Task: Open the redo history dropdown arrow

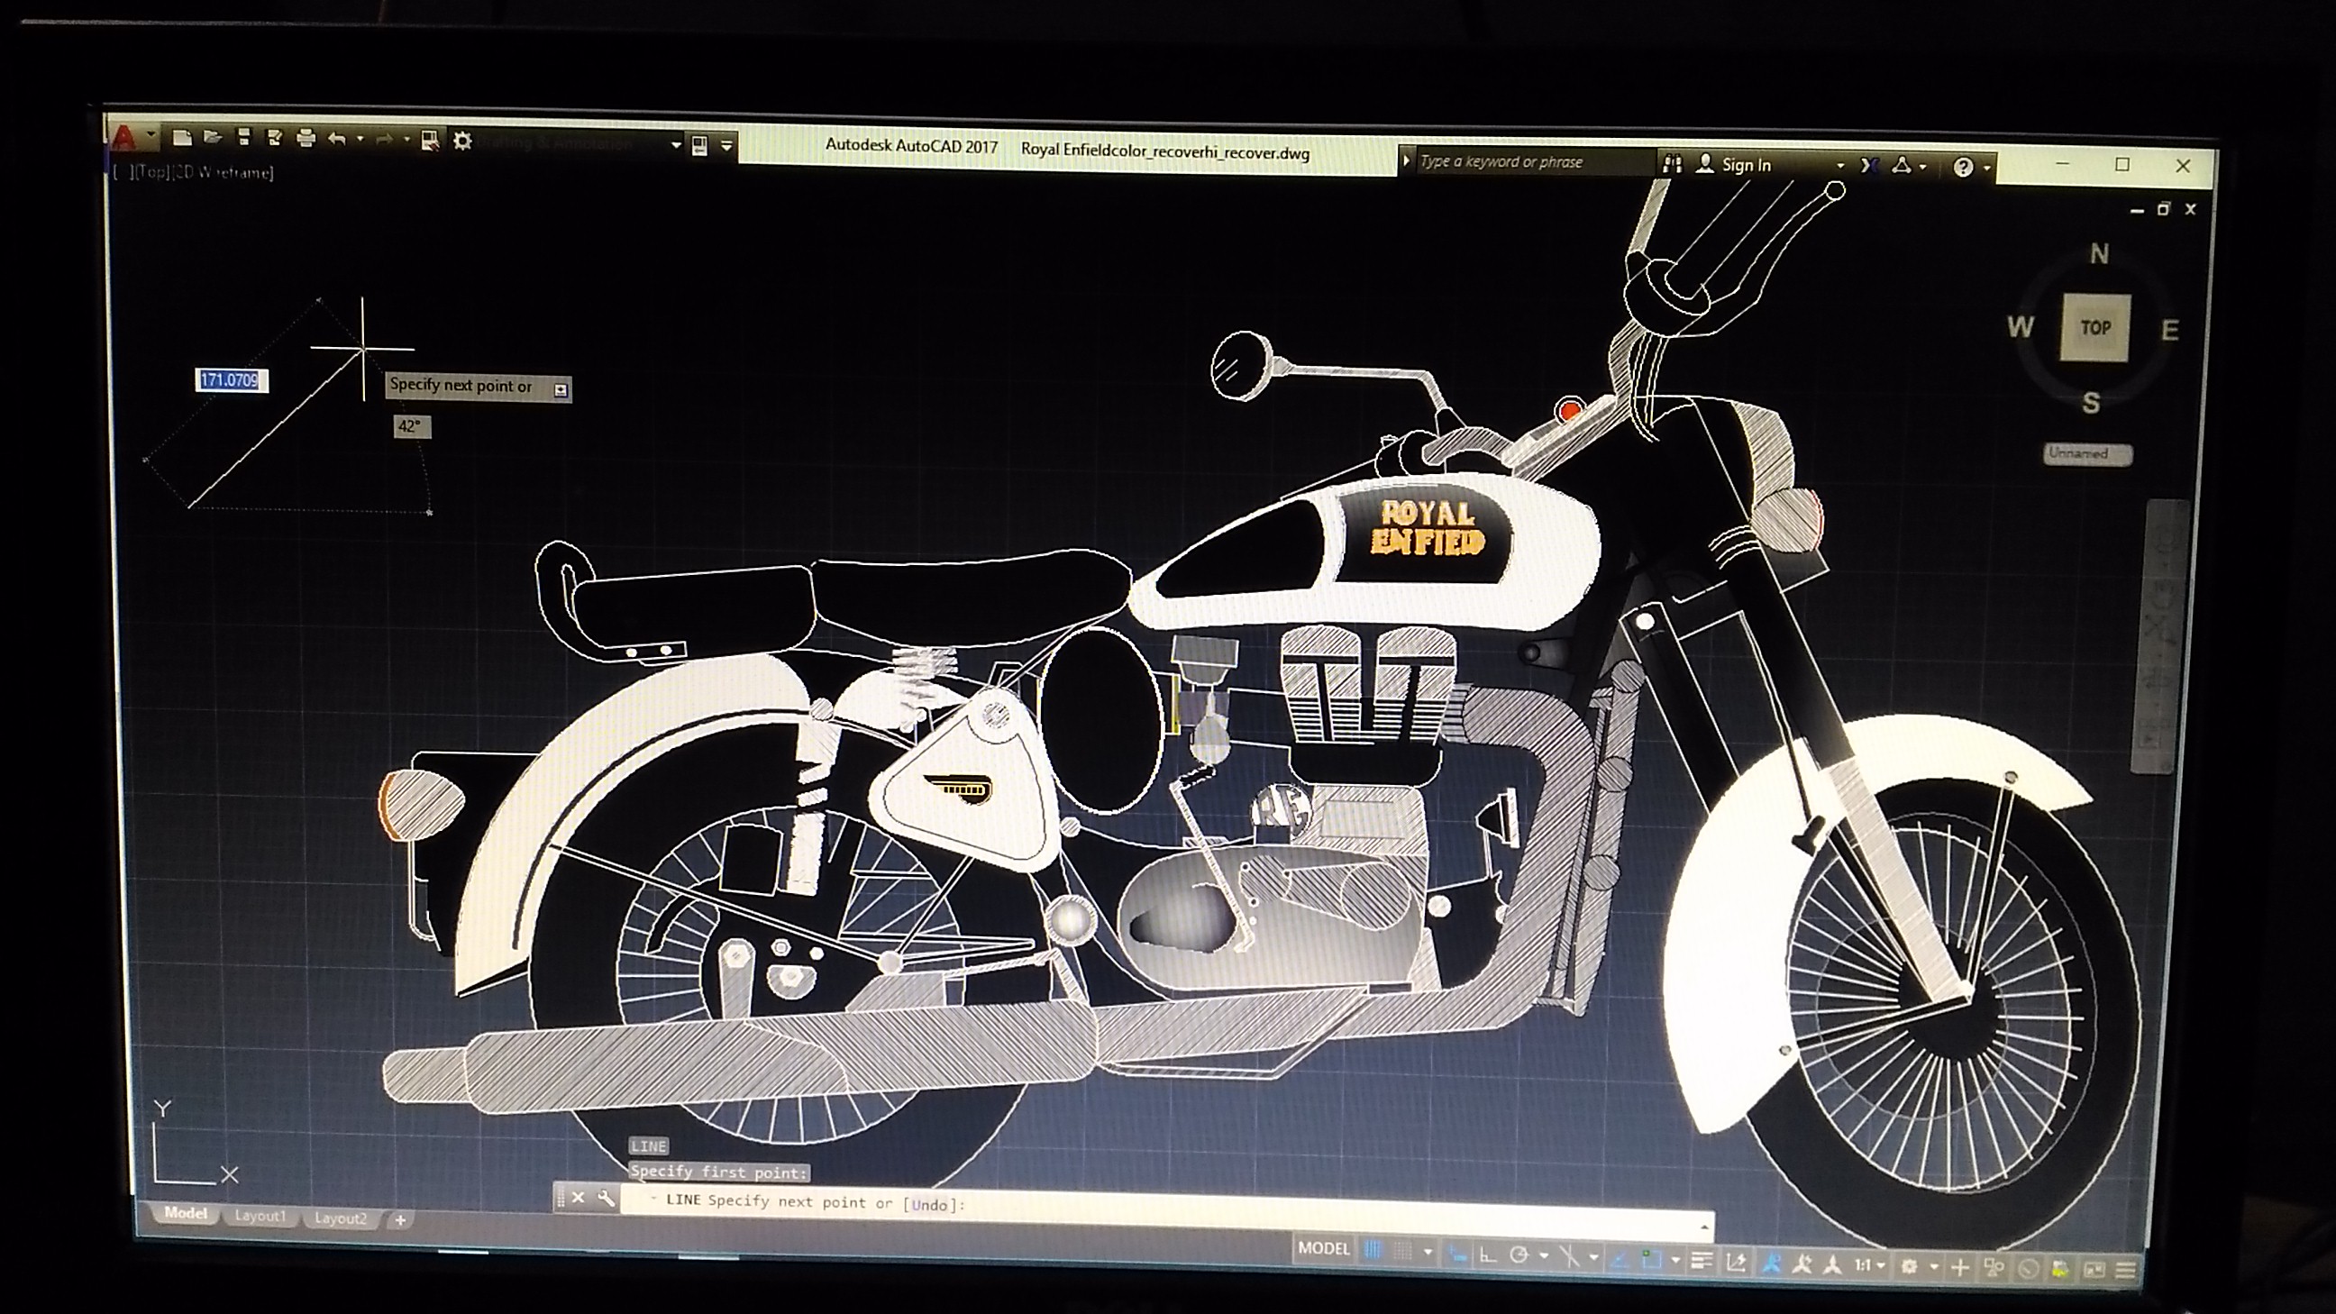Action: [407, 141]
